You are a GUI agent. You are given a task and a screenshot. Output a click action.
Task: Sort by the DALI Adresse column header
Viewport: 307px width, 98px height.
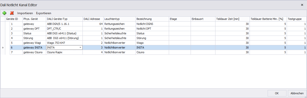tap(93, 19)
